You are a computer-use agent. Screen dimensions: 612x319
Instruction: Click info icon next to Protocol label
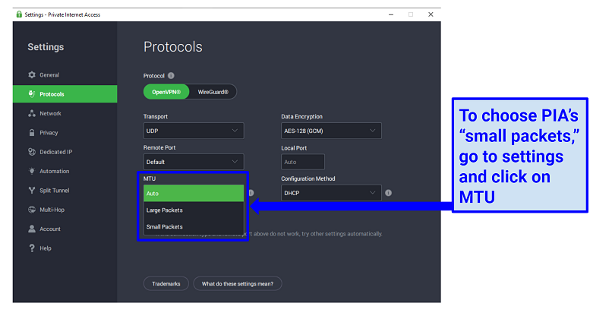click(x=171, y=75)
